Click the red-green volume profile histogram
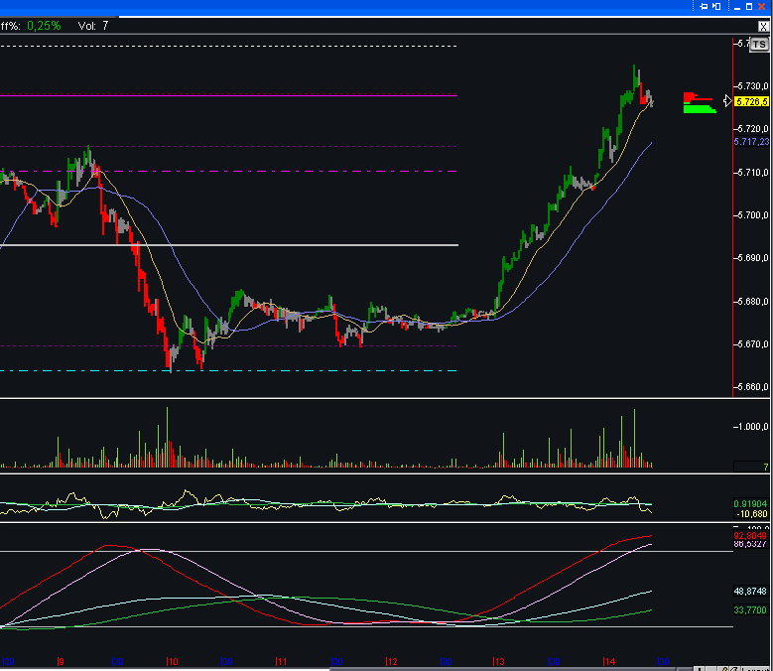Screen dimensions: 773x671 tap(699, 102)
